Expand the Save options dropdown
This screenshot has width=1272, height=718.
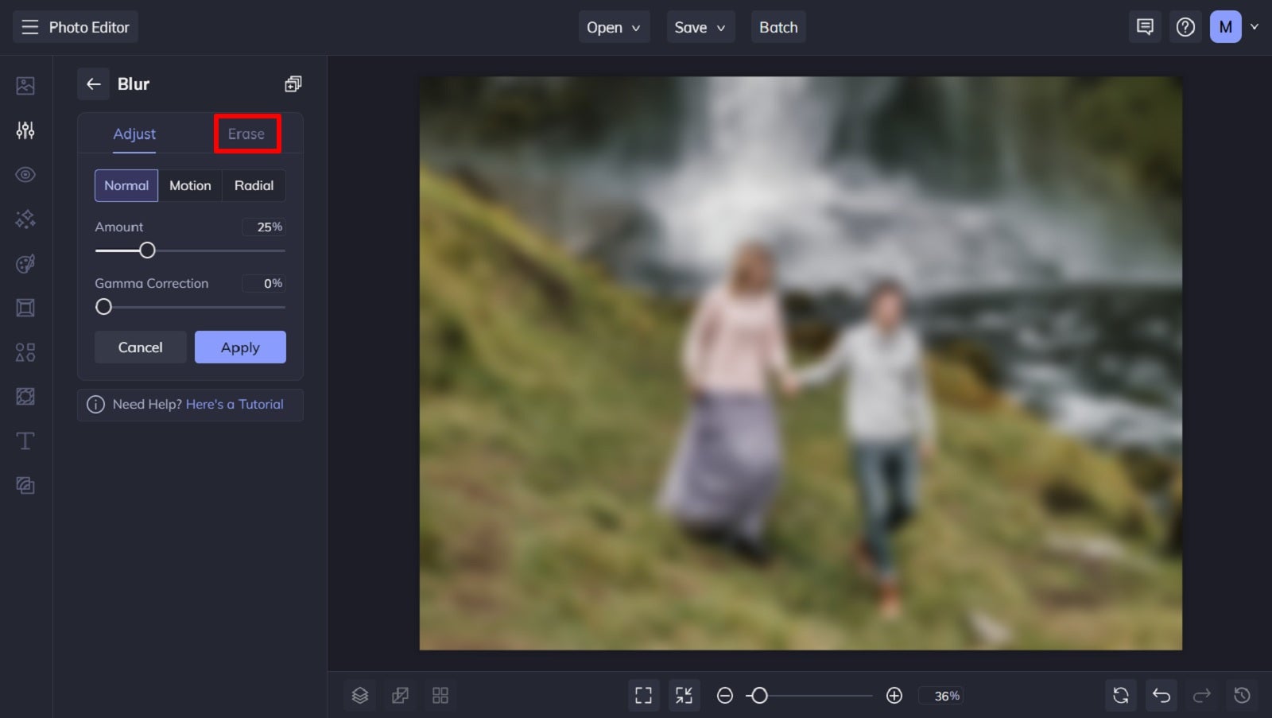pos(700,26)
